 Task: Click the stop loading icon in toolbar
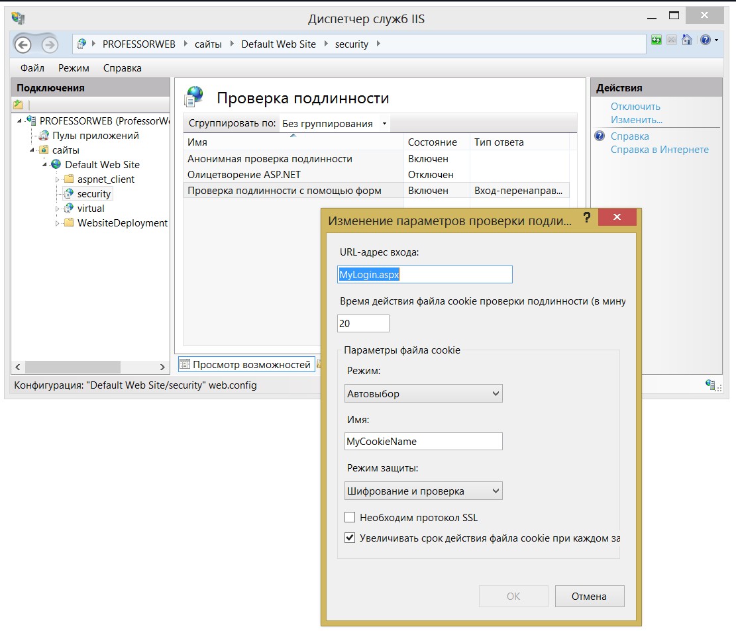[x=672, y=40]
